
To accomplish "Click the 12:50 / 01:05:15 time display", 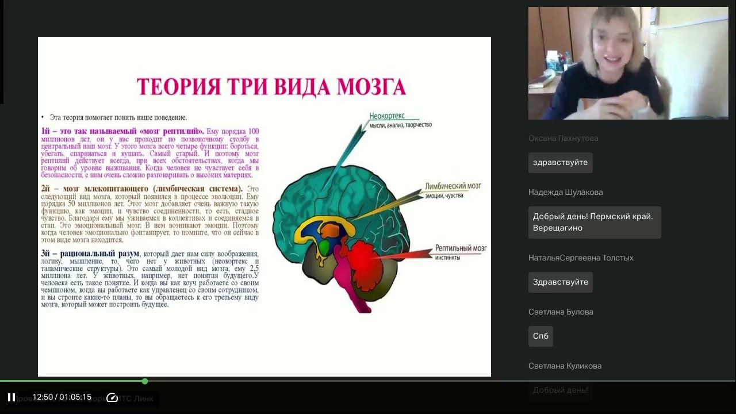I will pyautogui.click(x=62, y=397).
